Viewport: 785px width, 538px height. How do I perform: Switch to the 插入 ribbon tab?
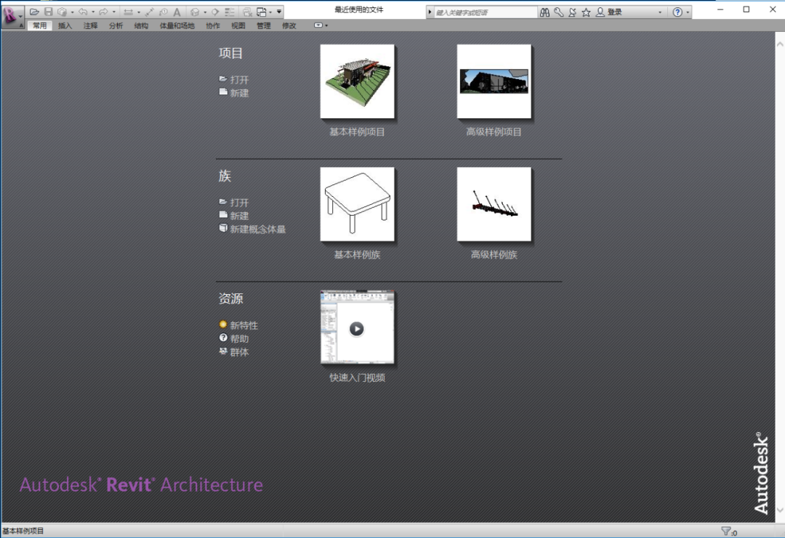(65, 25)
